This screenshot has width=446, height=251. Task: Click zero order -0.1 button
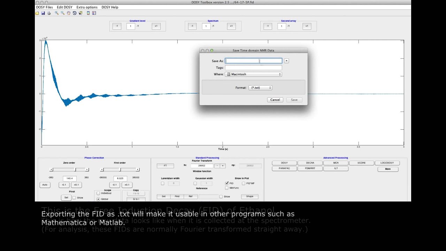click(x=64, y=185)
